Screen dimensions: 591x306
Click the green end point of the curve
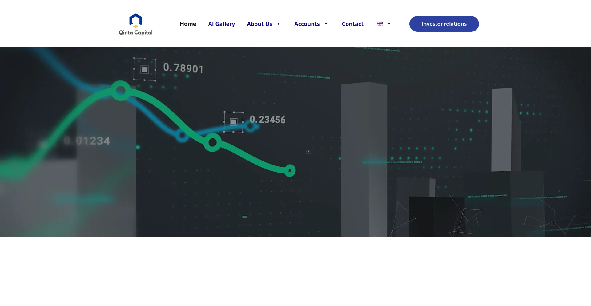pos(290,171)
